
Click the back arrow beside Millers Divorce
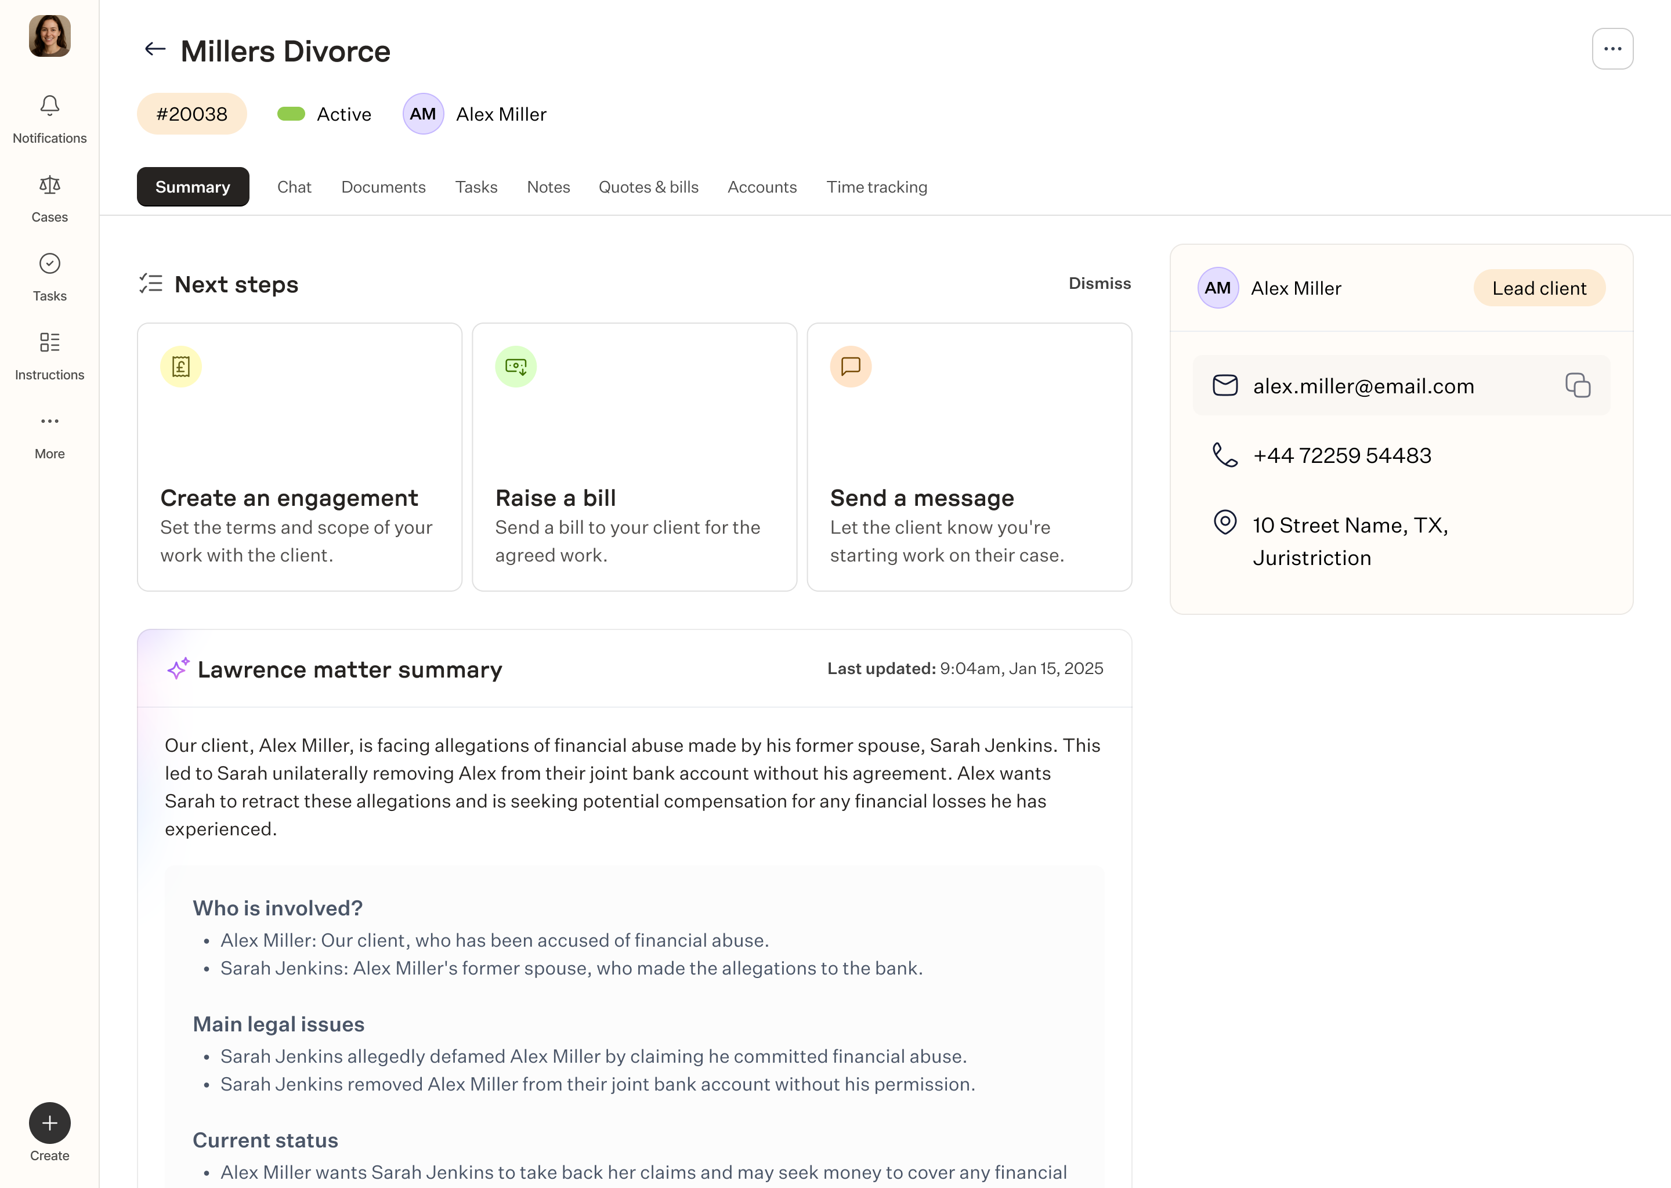pos(155,50)
